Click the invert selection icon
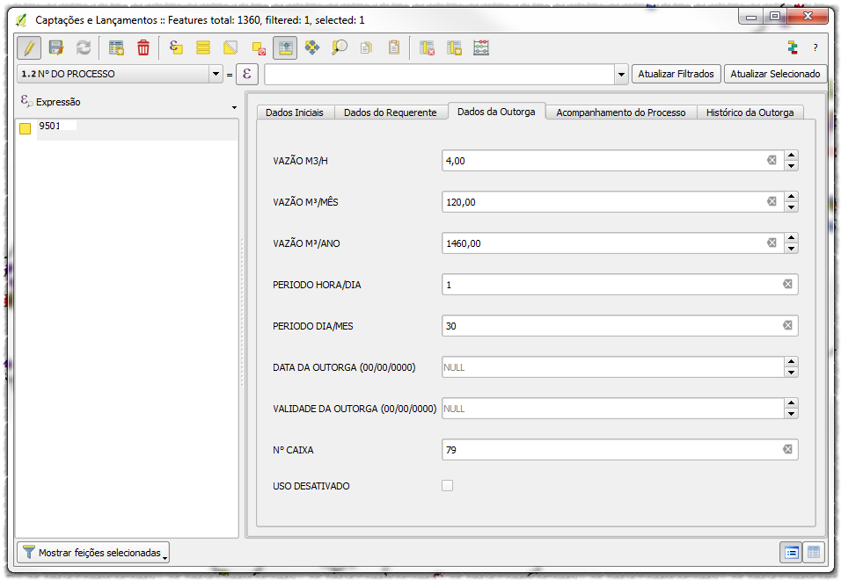Screen dimensions: 841x580 (x=230, y=48)
